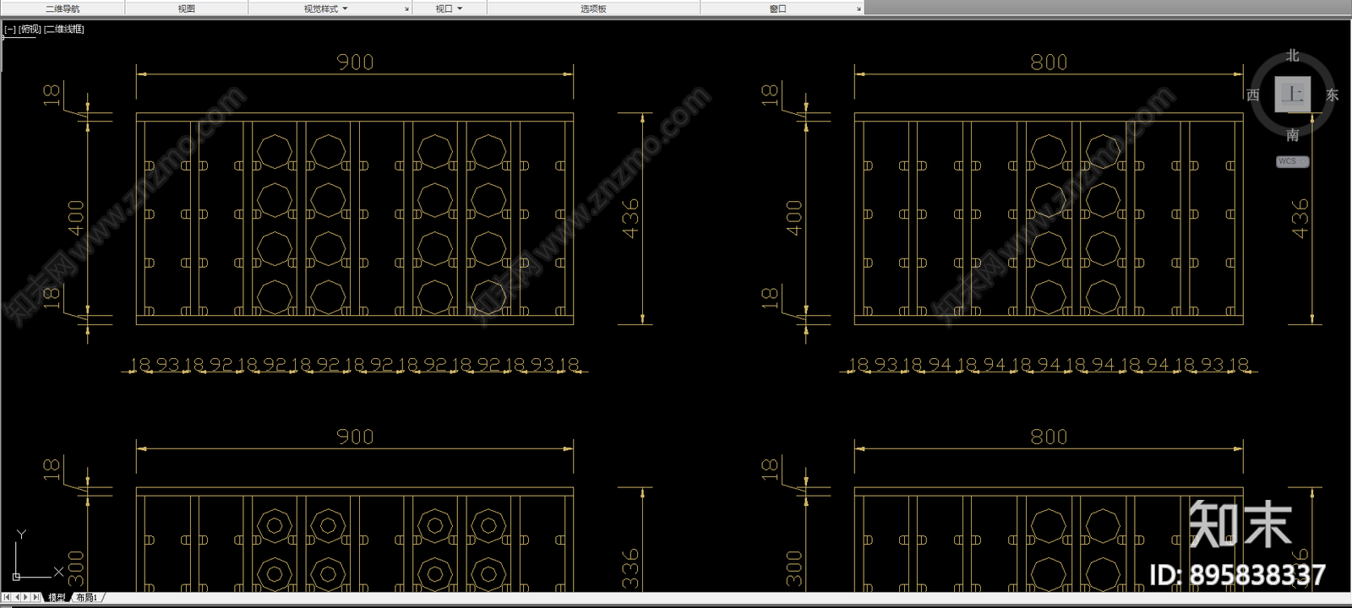
Task: Select the 900 dimension above the bottom-left rack
Action: point(355,437)
